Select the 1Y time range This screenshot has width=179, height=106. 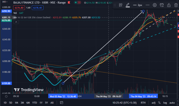[41, 103]
